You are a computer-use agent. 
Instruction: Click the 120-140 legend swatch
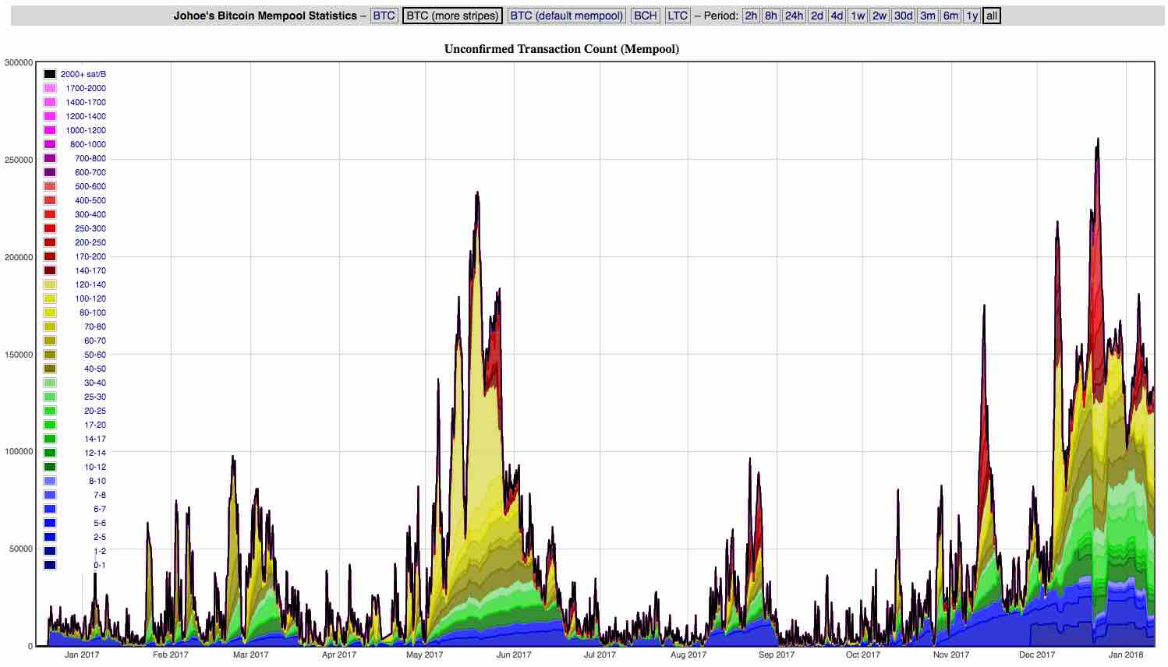(x=50, y=284)
